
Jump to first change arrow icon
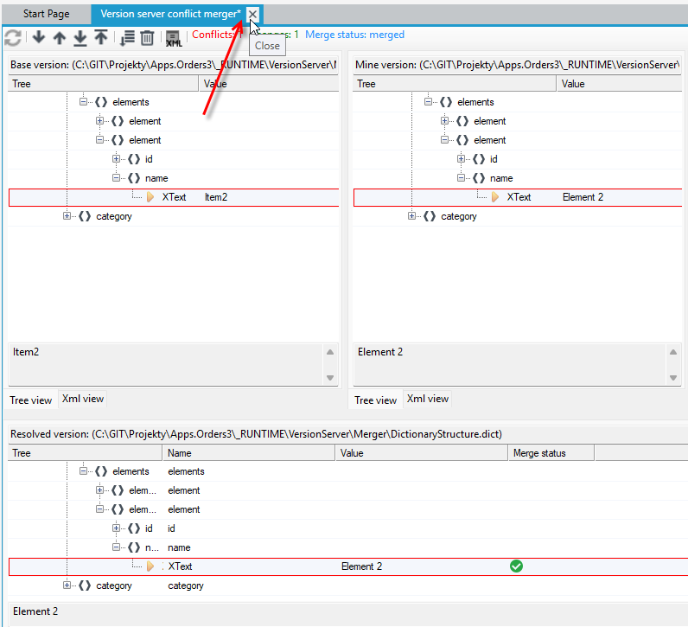(x=101, y=37)
